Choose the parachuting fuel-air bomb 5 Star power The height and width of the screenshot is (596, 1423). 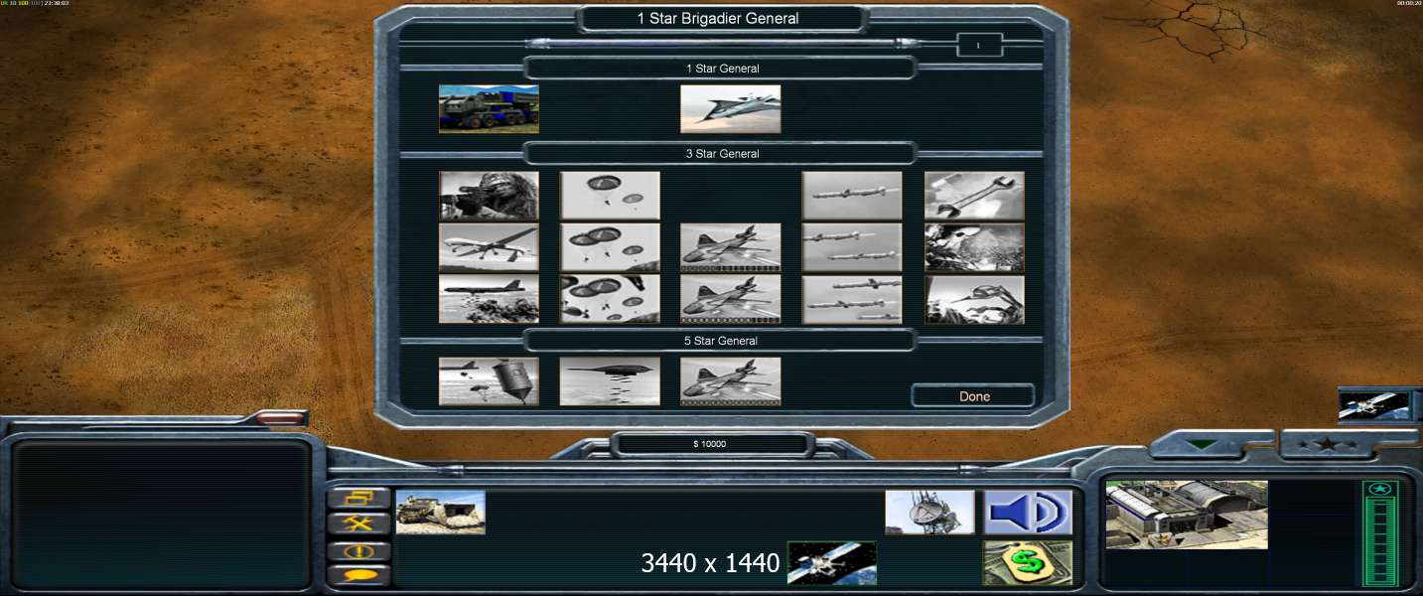tap(489, 381)
